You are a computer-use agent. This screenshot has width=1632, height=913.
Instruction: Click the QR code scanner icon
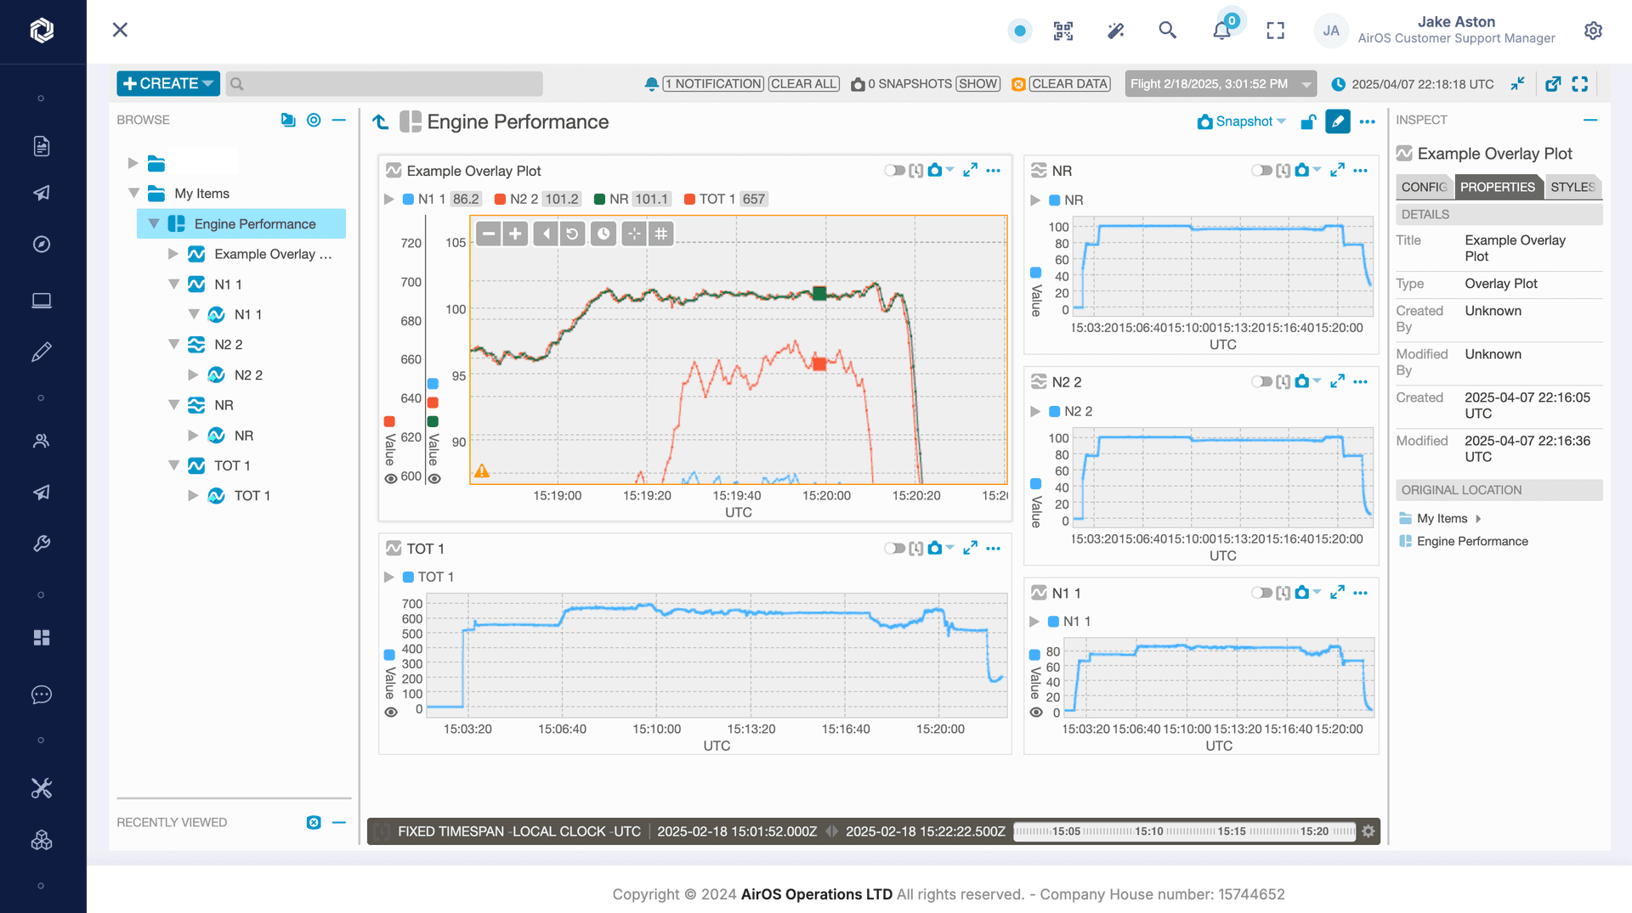point(1063,31)
